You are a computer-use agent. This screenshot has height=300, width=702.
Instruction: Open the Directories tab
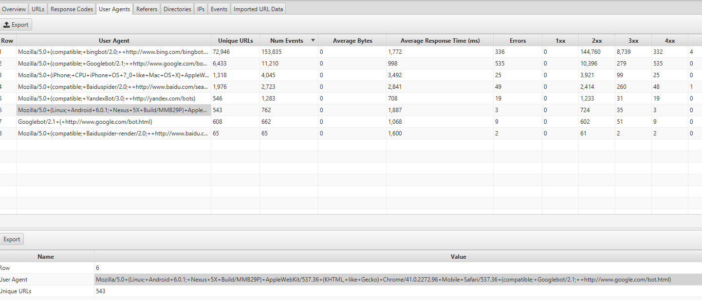(x=177, y=9)
